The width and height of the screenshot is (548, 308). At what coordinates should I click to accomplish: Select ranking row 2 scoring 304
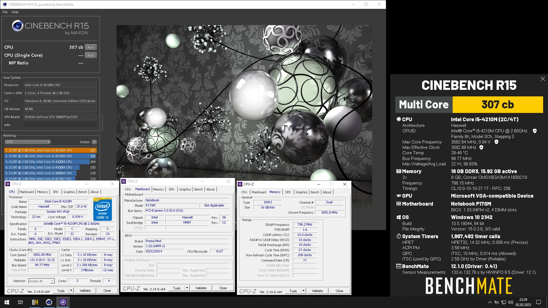[50, 156]
